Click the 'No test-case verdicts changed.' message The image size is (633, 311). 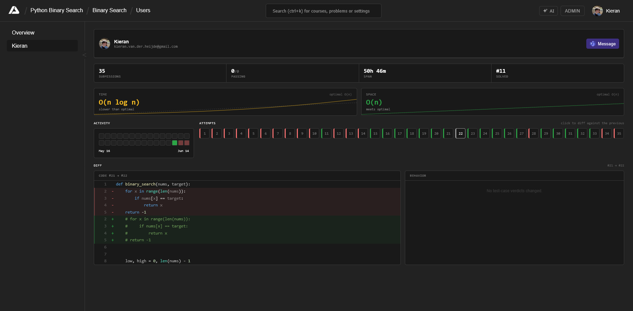pyautogui.click(x=514, y=191)
